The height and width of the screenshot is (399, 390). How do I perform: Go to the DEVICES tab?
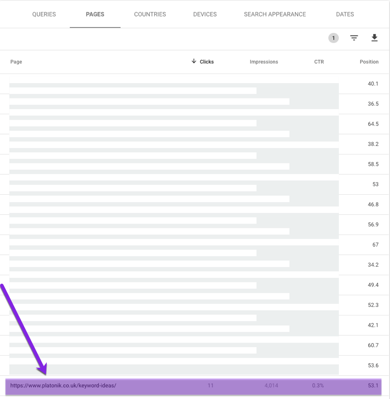coord(205,14)
